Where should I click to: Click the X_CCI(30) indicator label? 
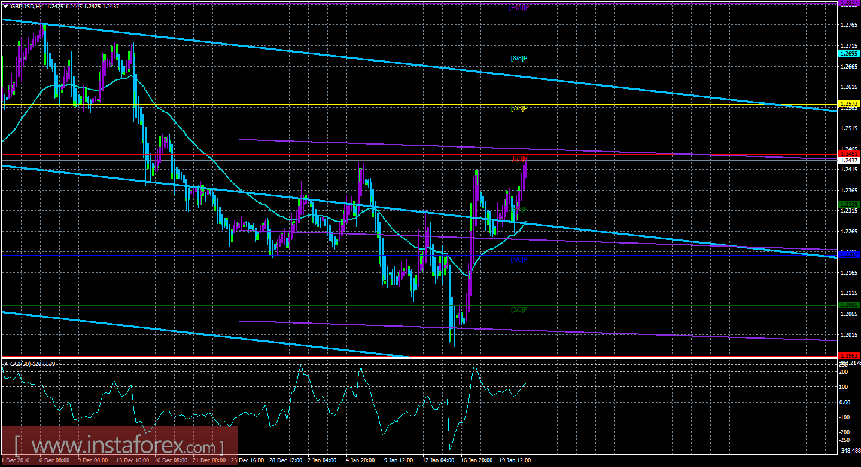tap(28, 364)
